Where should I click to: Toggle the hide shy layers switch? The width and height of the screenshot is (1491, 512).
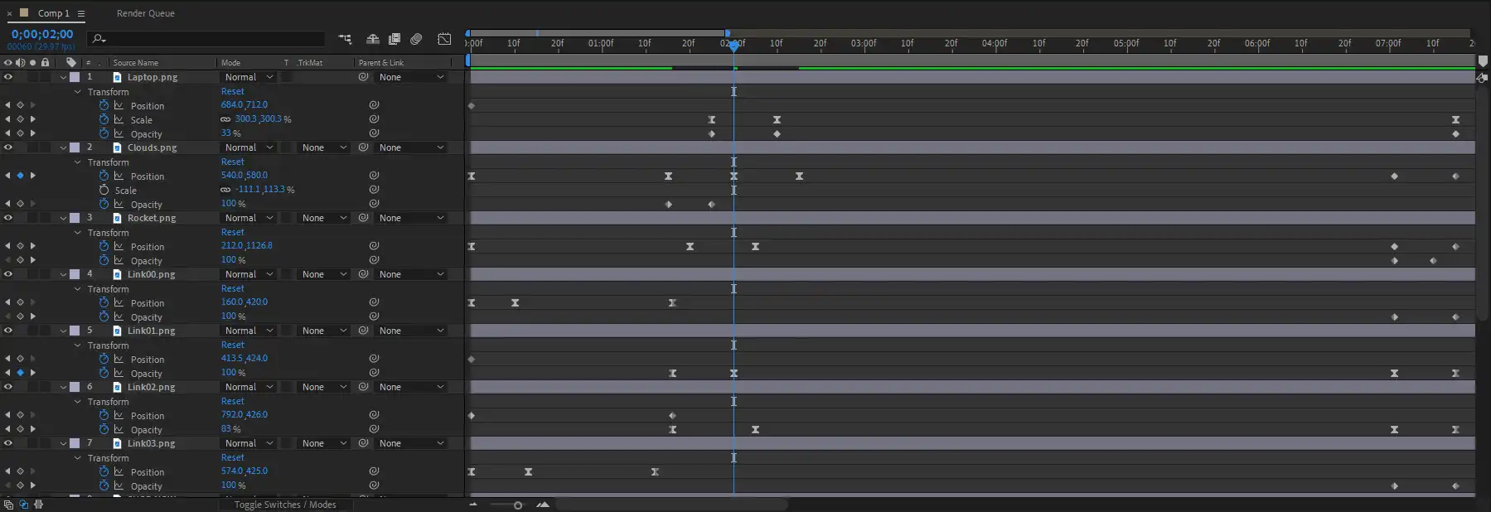[373, 39]
